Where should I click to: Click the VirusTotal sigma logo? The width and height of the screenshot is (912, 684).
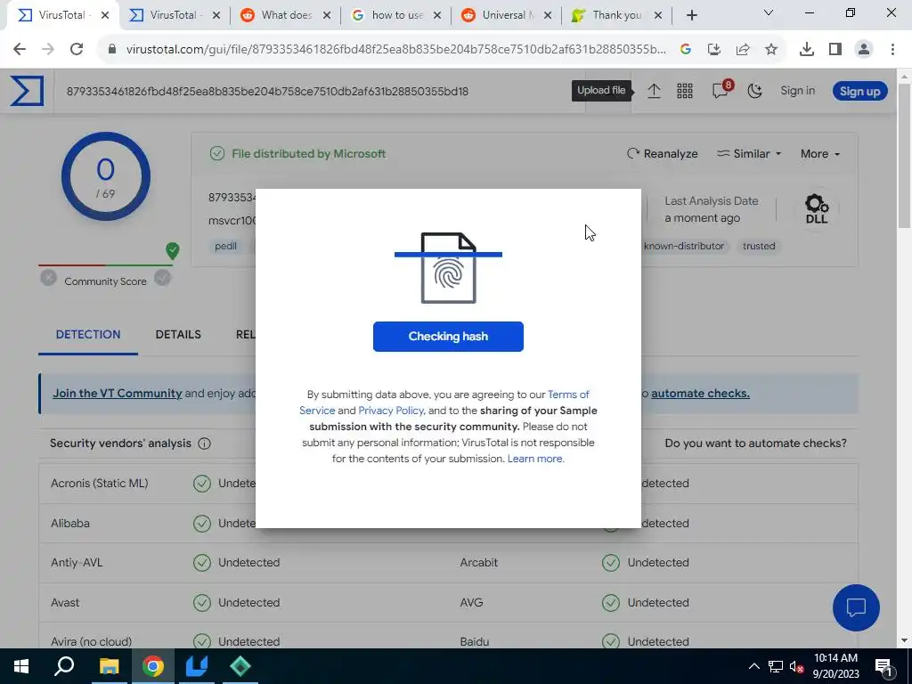(x=27, y=92)
